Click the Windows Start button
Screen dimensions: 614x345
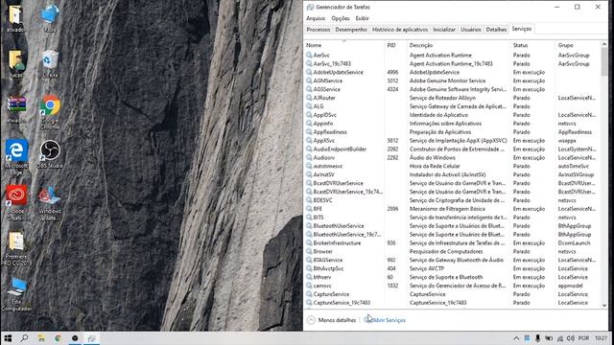[8, 338]
